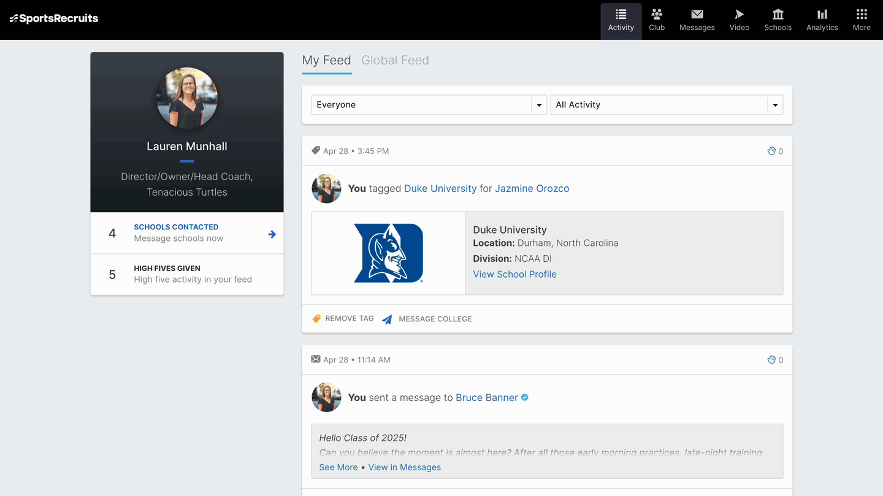Click the envelope icon next to Apr 28 11:14 AM

[316, 359]
